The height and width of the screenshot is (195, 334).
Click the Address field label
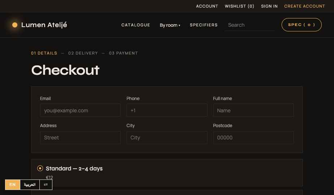tap(48, 125)
